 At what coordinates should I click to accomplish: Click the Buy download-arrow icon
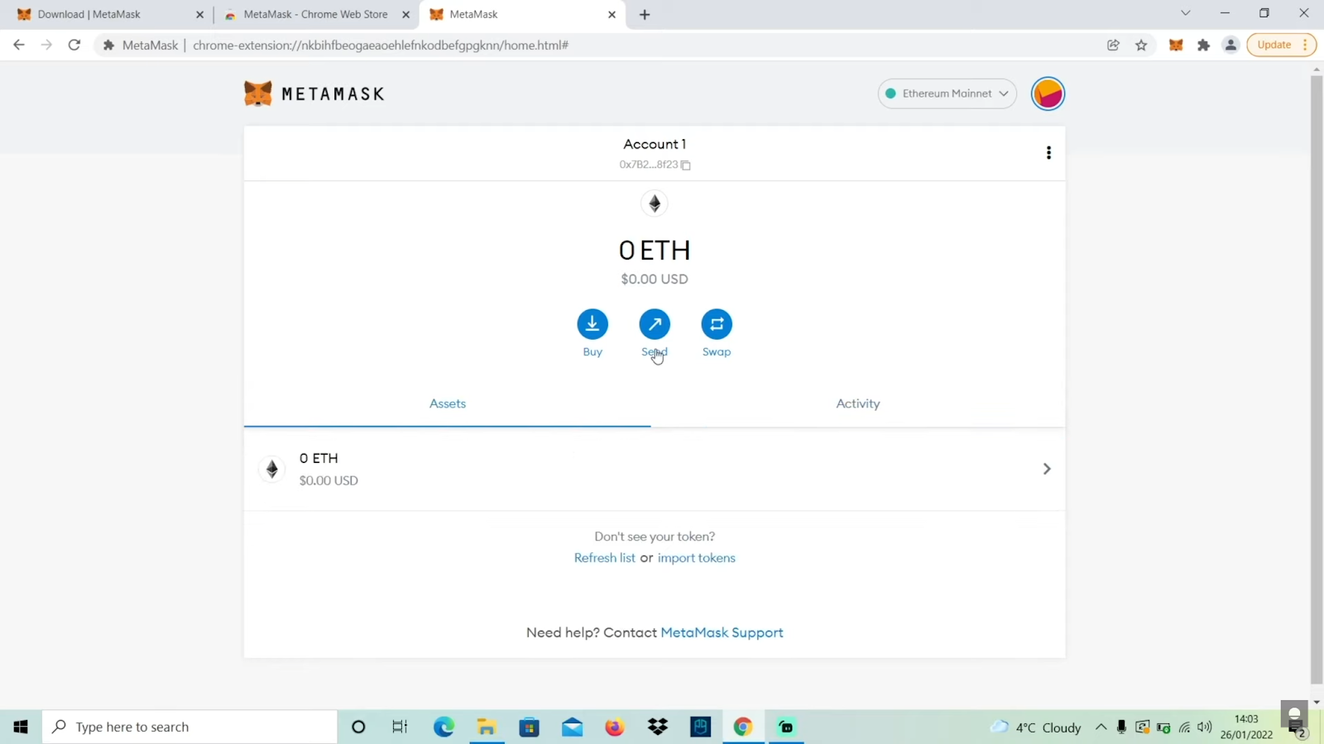tap(592, 324)
